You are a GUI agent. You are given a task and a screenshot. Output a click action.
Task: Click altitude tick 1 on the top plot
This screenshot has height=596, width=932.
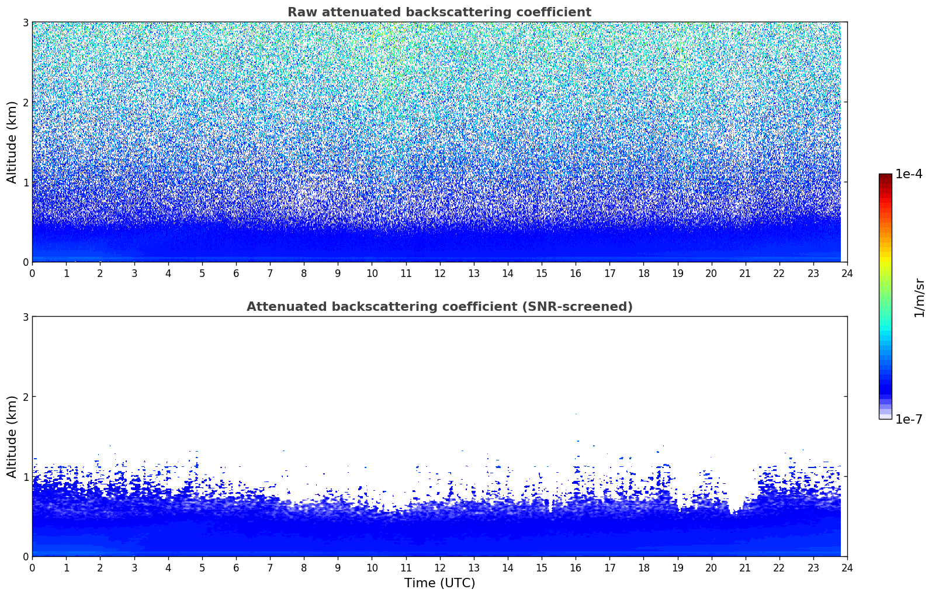[x=26, y=182]
